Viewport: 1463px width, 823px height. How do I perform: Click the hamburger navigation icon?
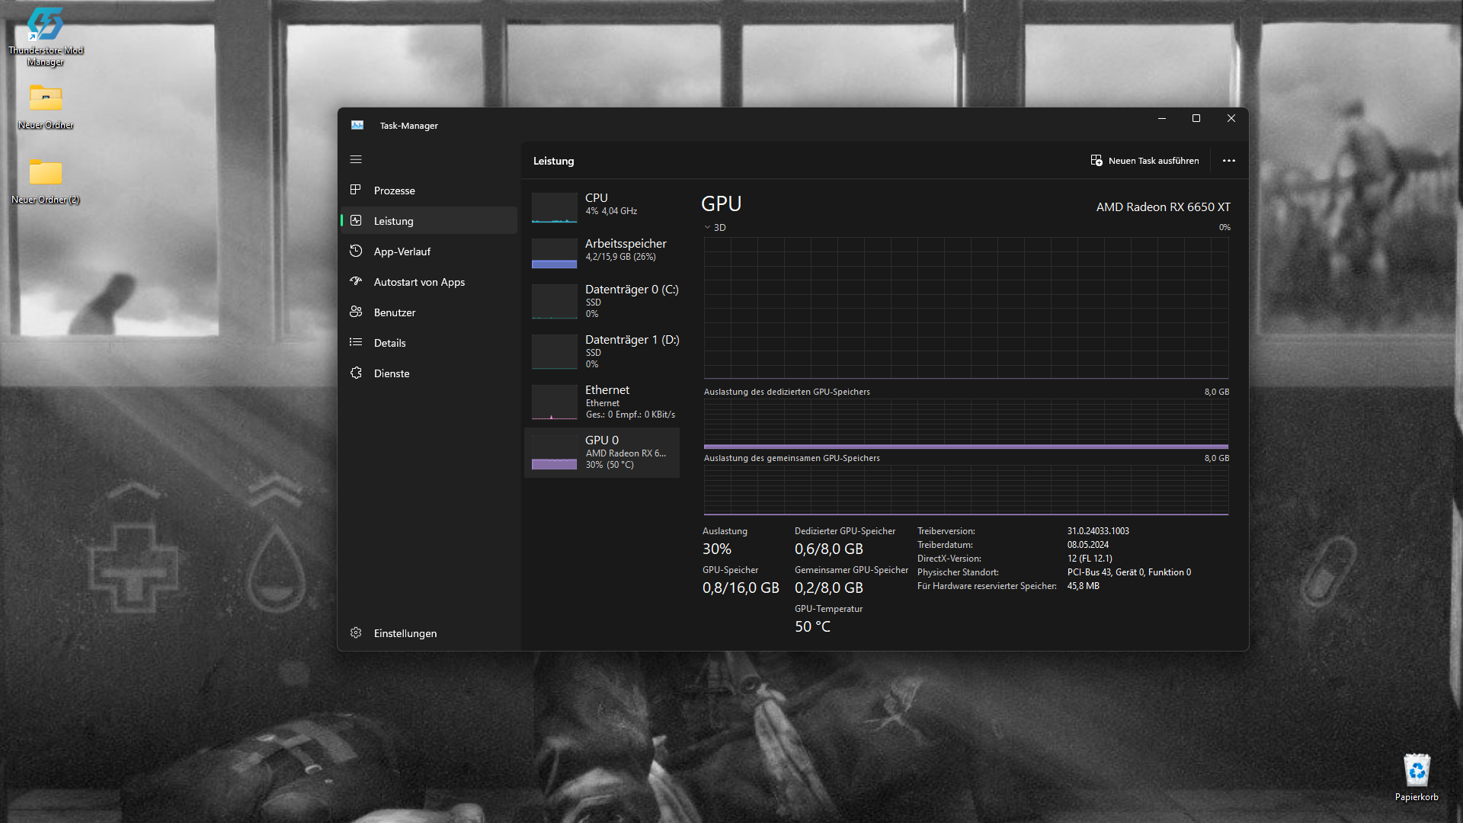pos(356,159)
